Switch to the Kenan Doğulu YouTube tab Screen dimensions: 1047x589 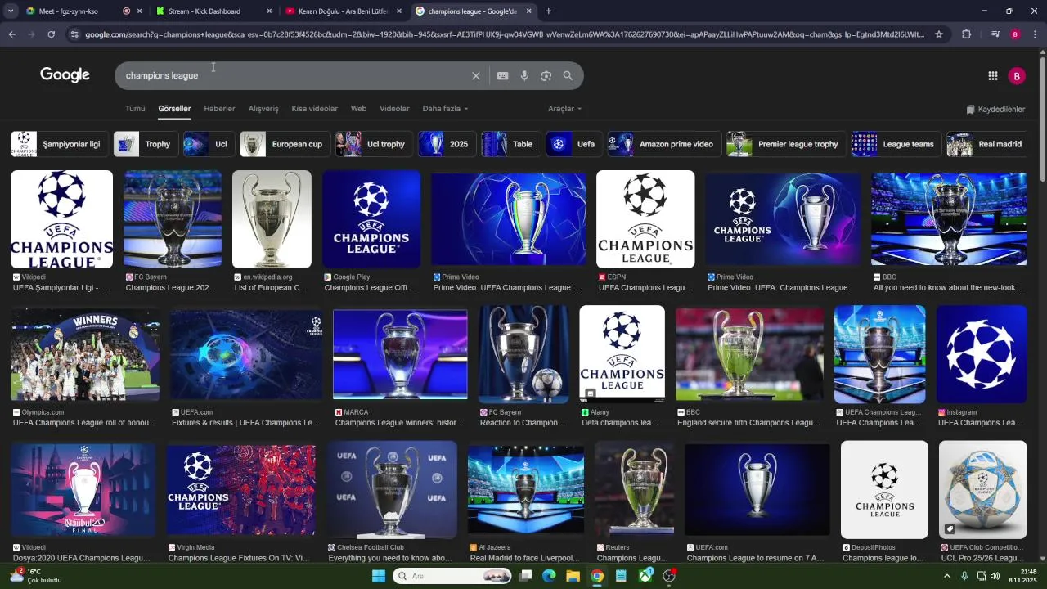pos(344,11)
